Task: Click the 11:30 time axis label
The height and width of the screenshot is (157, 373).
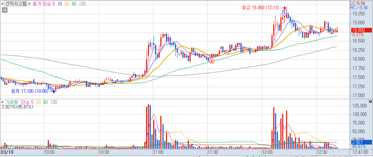Action: click(x=213, y=152)
